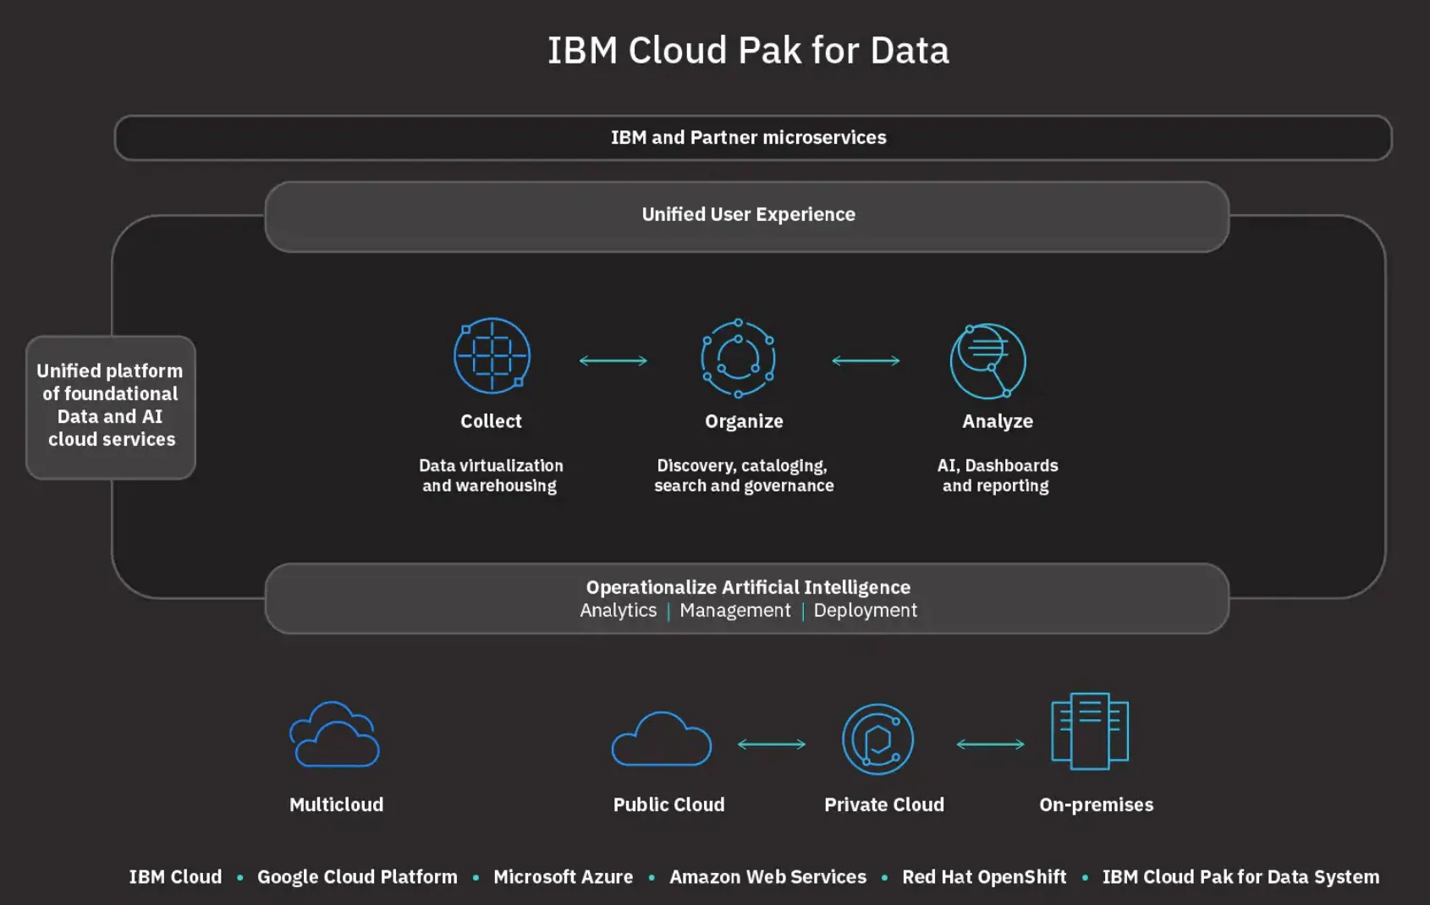Viewport: 1430px width, 905px height.
Task: Click the Private Cloud circular icon
Action: pos(877,739)
